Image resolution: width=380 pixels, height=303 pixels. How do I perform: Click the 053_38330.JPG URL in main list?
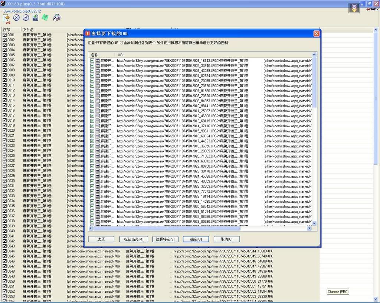223,296
